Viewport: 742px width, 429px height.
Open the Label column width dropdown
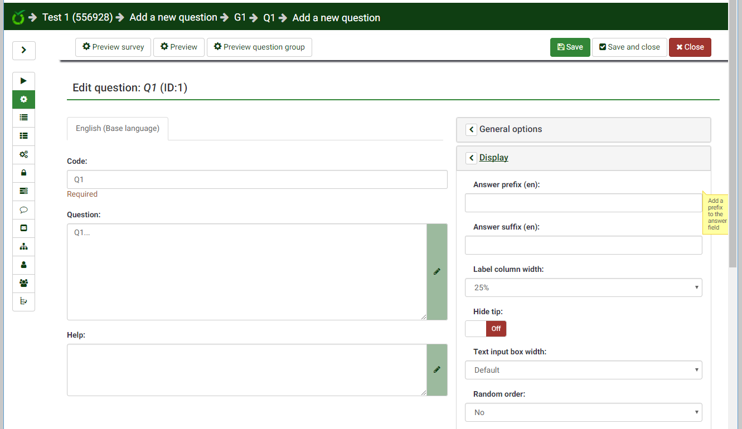[583, 287]
